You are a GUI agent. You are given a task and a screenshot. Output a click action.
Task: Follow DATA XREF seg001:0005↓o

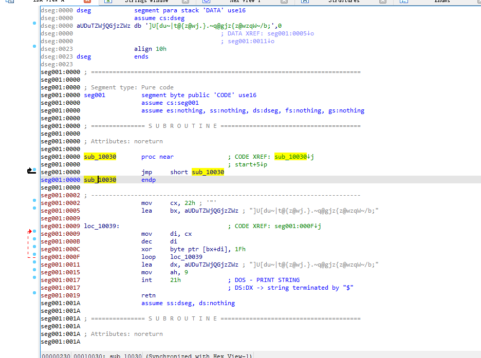290,33
